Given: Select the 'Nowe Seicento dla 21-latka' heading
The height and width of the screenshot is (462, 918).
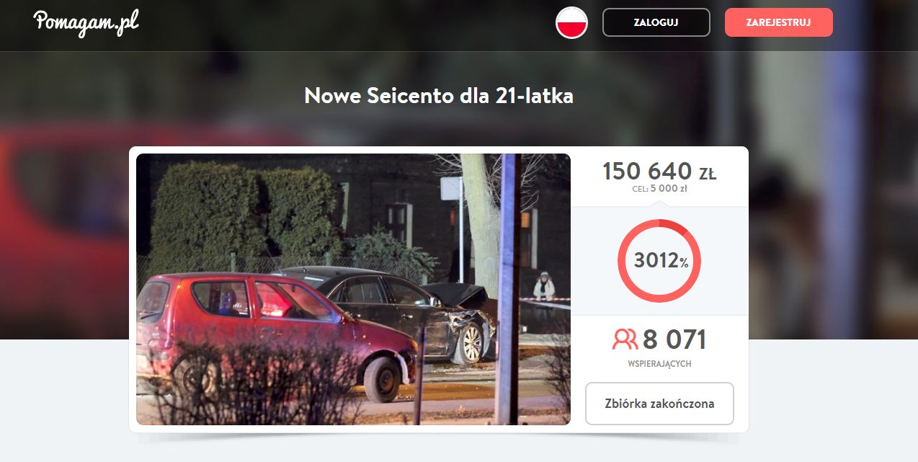Looking at the screenshot, I should [x=439, y=95].
